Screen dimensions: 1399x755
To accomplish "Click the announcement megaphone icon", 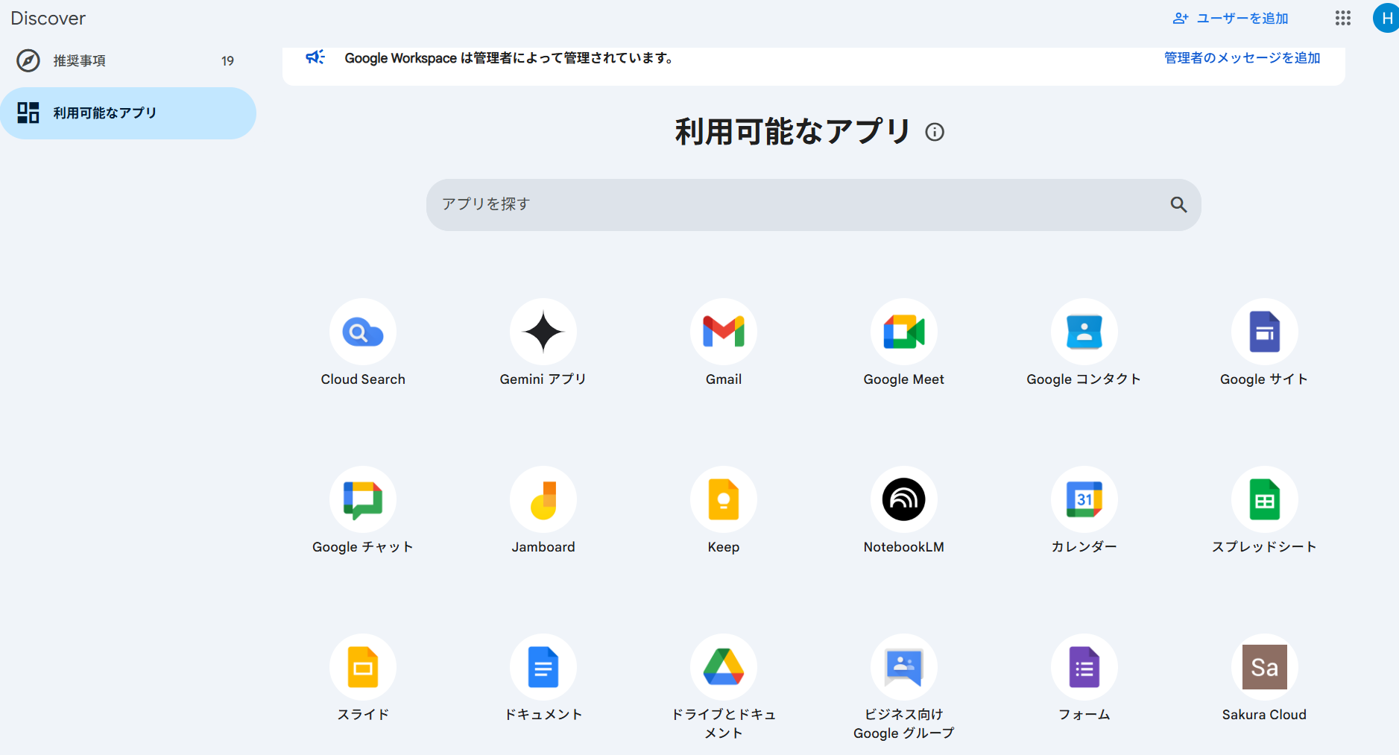I will coord(315,57).
